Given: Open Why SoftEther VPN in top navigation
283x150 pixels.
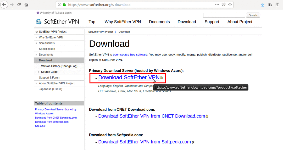Looking at the screenshot, I should tap(123, 22).
